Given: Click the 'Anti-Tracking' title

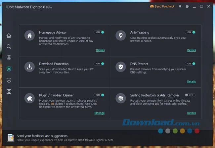Looking at the screenshot, I should pyautogui.click(x=140, y=32).
